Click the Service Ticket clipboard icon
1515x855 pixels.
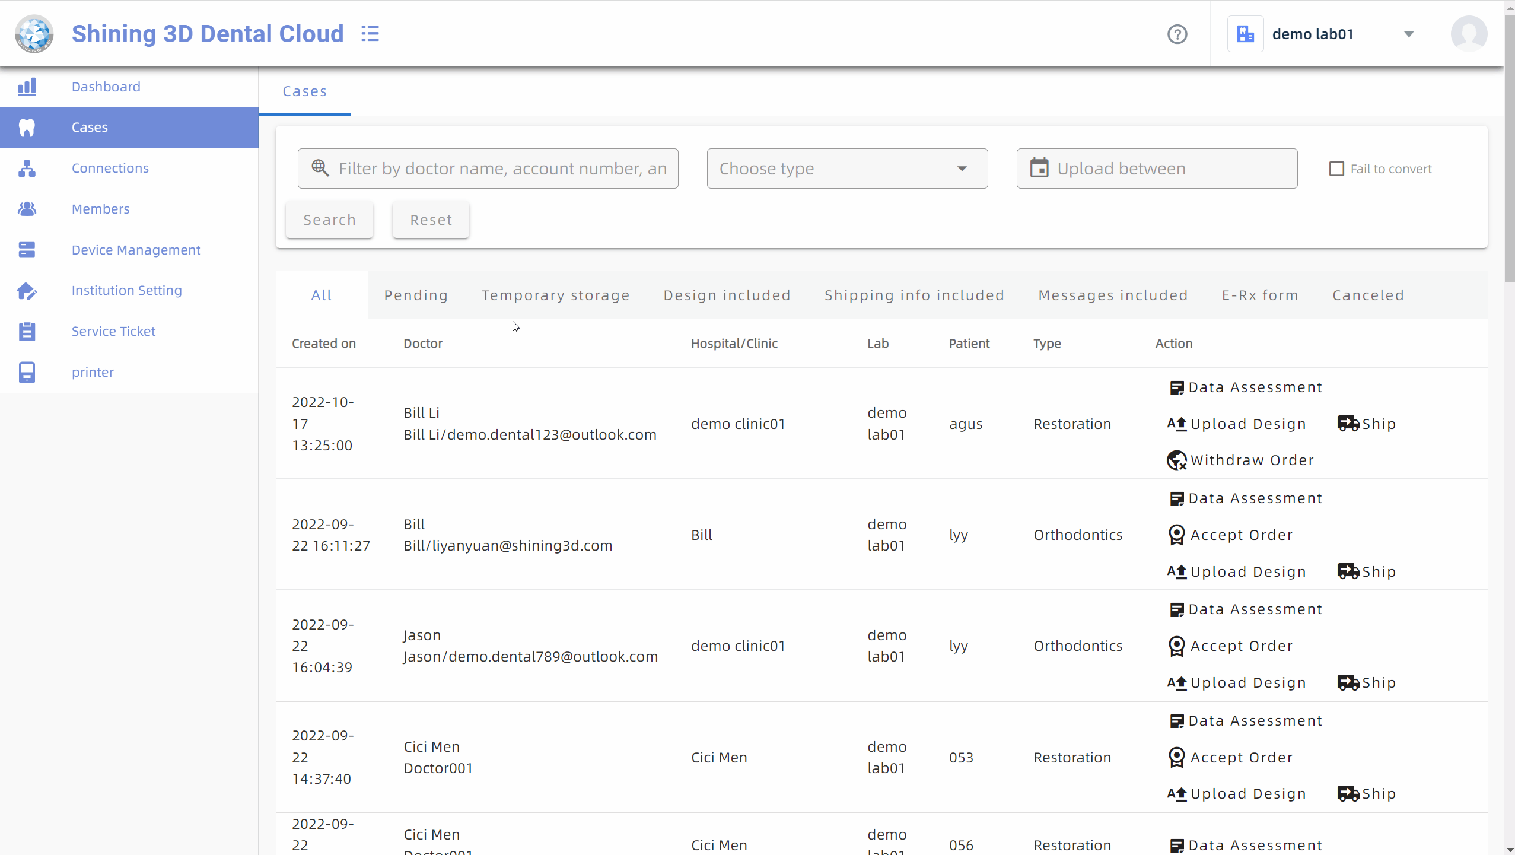point(27,331)
